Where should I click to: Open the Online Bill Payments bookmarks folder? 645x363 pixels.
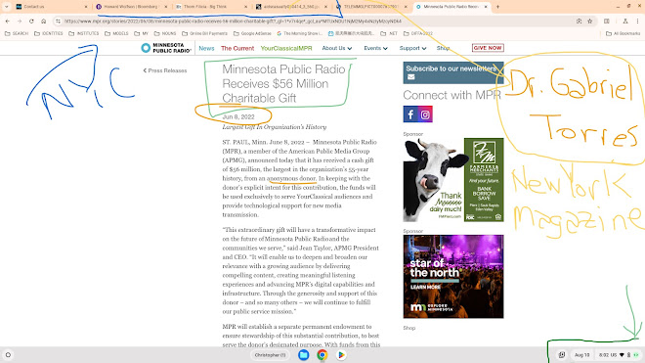click(x=204, y=33)
